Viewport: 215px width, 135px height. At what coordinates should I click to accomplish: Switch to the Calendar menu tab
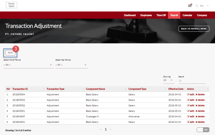[187, 15]
